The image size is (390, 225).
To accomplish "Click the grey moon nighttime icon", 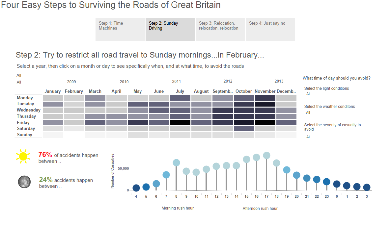I will click(24, 182).
